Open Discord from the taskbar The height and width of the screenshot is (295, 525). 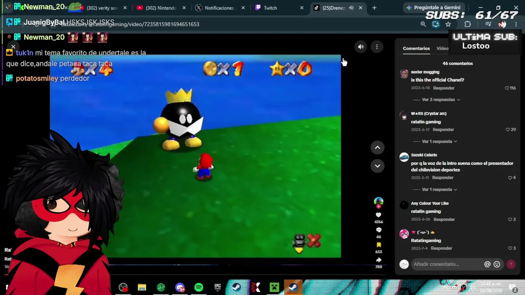pos(180,288)
